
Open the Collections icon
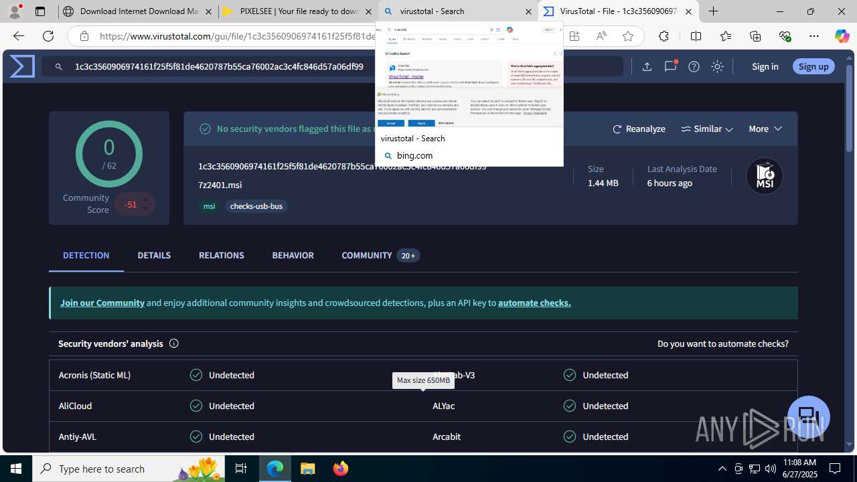tap(755, 36)
